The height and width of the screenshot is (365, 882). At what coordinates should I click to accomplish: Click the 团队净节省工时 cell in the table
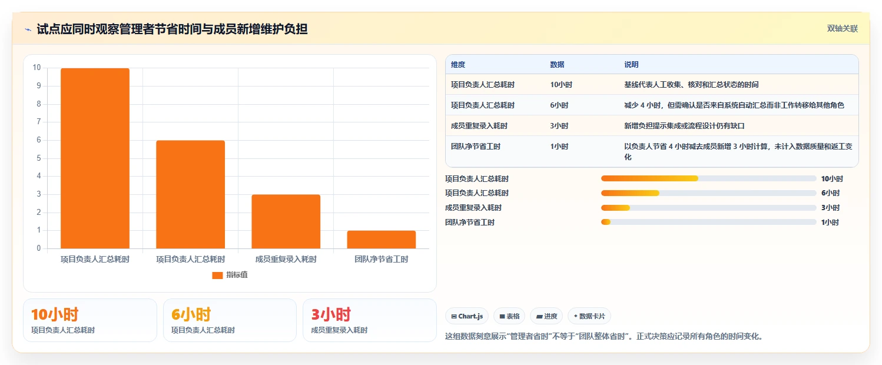476,147
